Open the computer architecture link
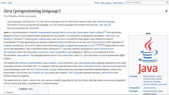The image size is (169, 95). point(13,46)
